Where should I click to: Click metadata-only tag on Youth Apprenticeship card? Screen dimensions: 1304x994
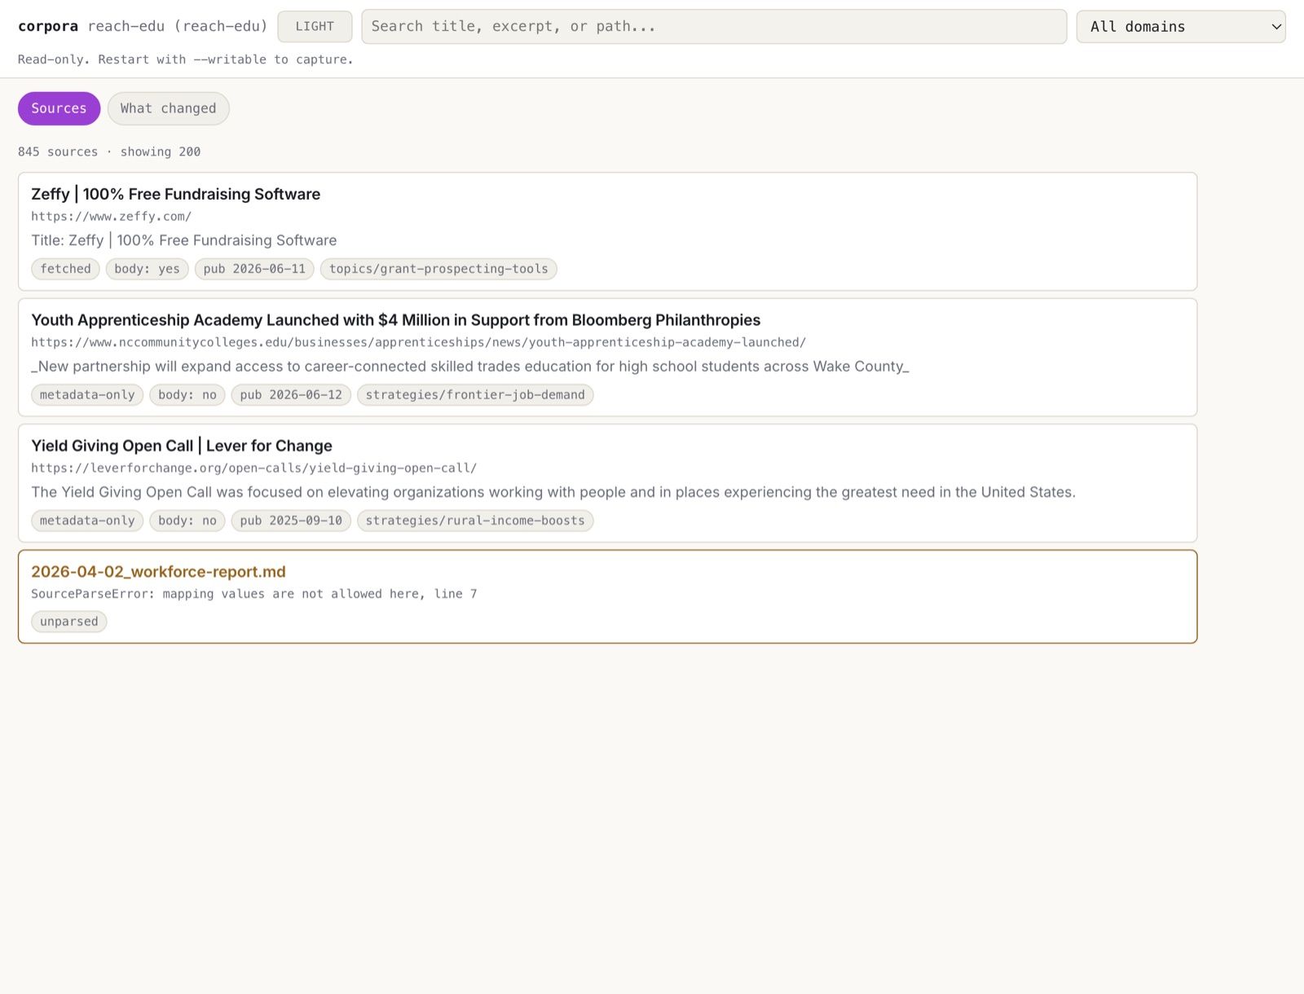point(87,395)
